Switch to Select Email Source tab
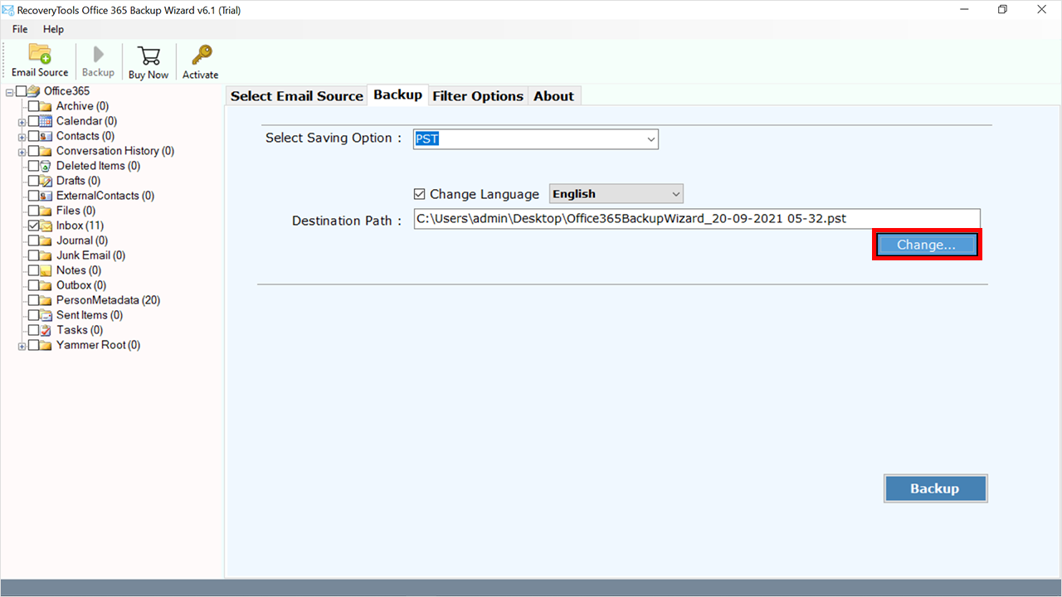Image resolution: width=1062 pixels, height=597 pixels. coord(297,95)
